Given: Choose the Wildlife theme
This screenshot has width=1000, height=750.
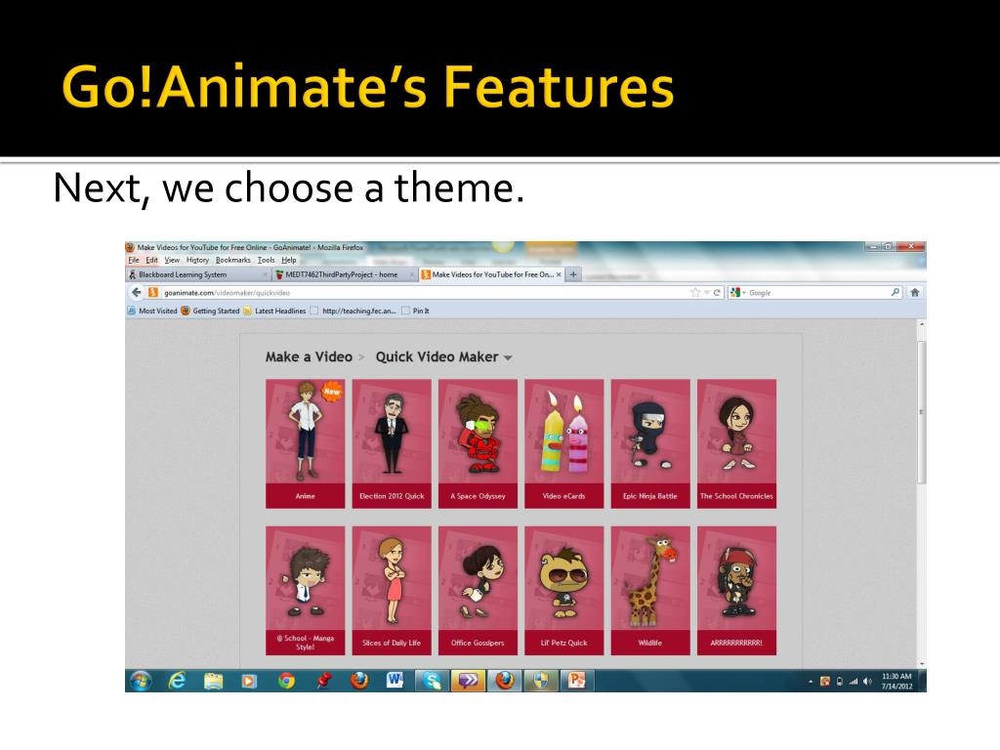Looking at the screenshot, I should (x=649, y=591).
